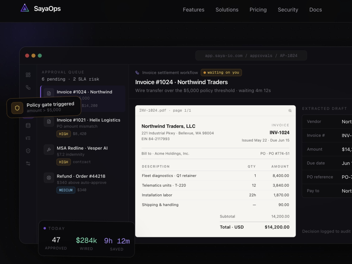Click the Due date field in Extracted Draft
352x264 pixels.
(327, 163)
